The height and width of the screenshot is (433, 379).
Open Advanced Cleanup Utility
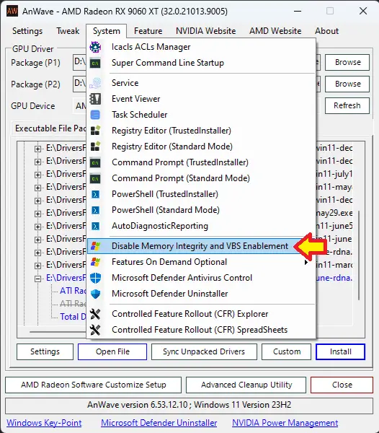pyautogui.click(x=246, y=385)
